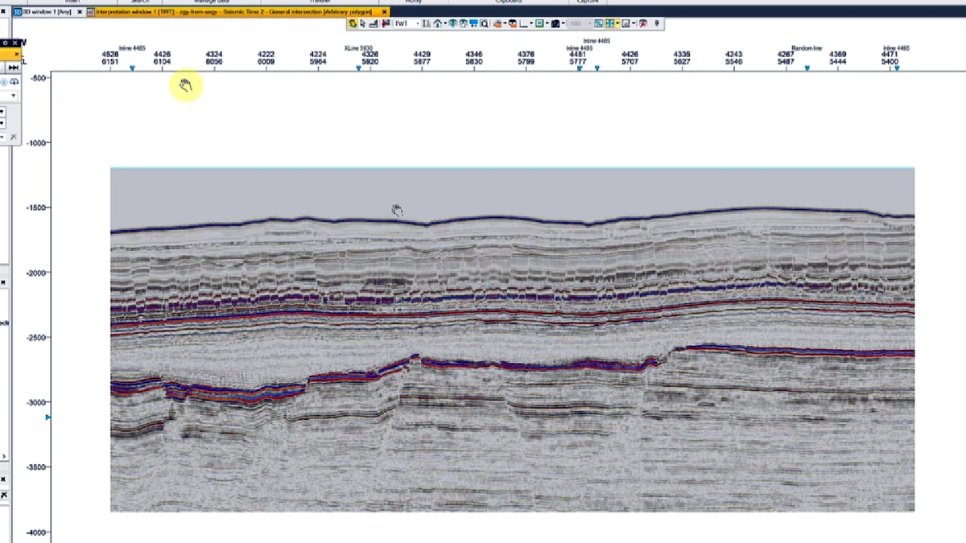Click the 4324 / 6056 trace label
This screenshot has width=966, height=543.
[x=214, y=58]
